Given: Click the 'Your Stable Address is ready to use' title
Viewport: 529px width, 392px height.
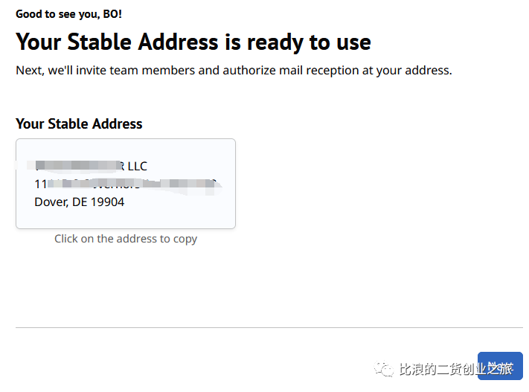Looking at the screenshot, I should coord(193,42).
